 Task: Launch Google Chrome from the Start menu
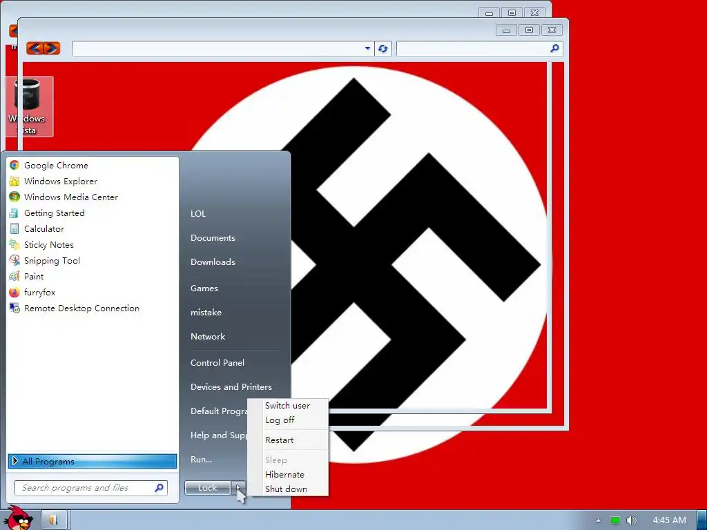pyautogui.click(x=56, y=166)
